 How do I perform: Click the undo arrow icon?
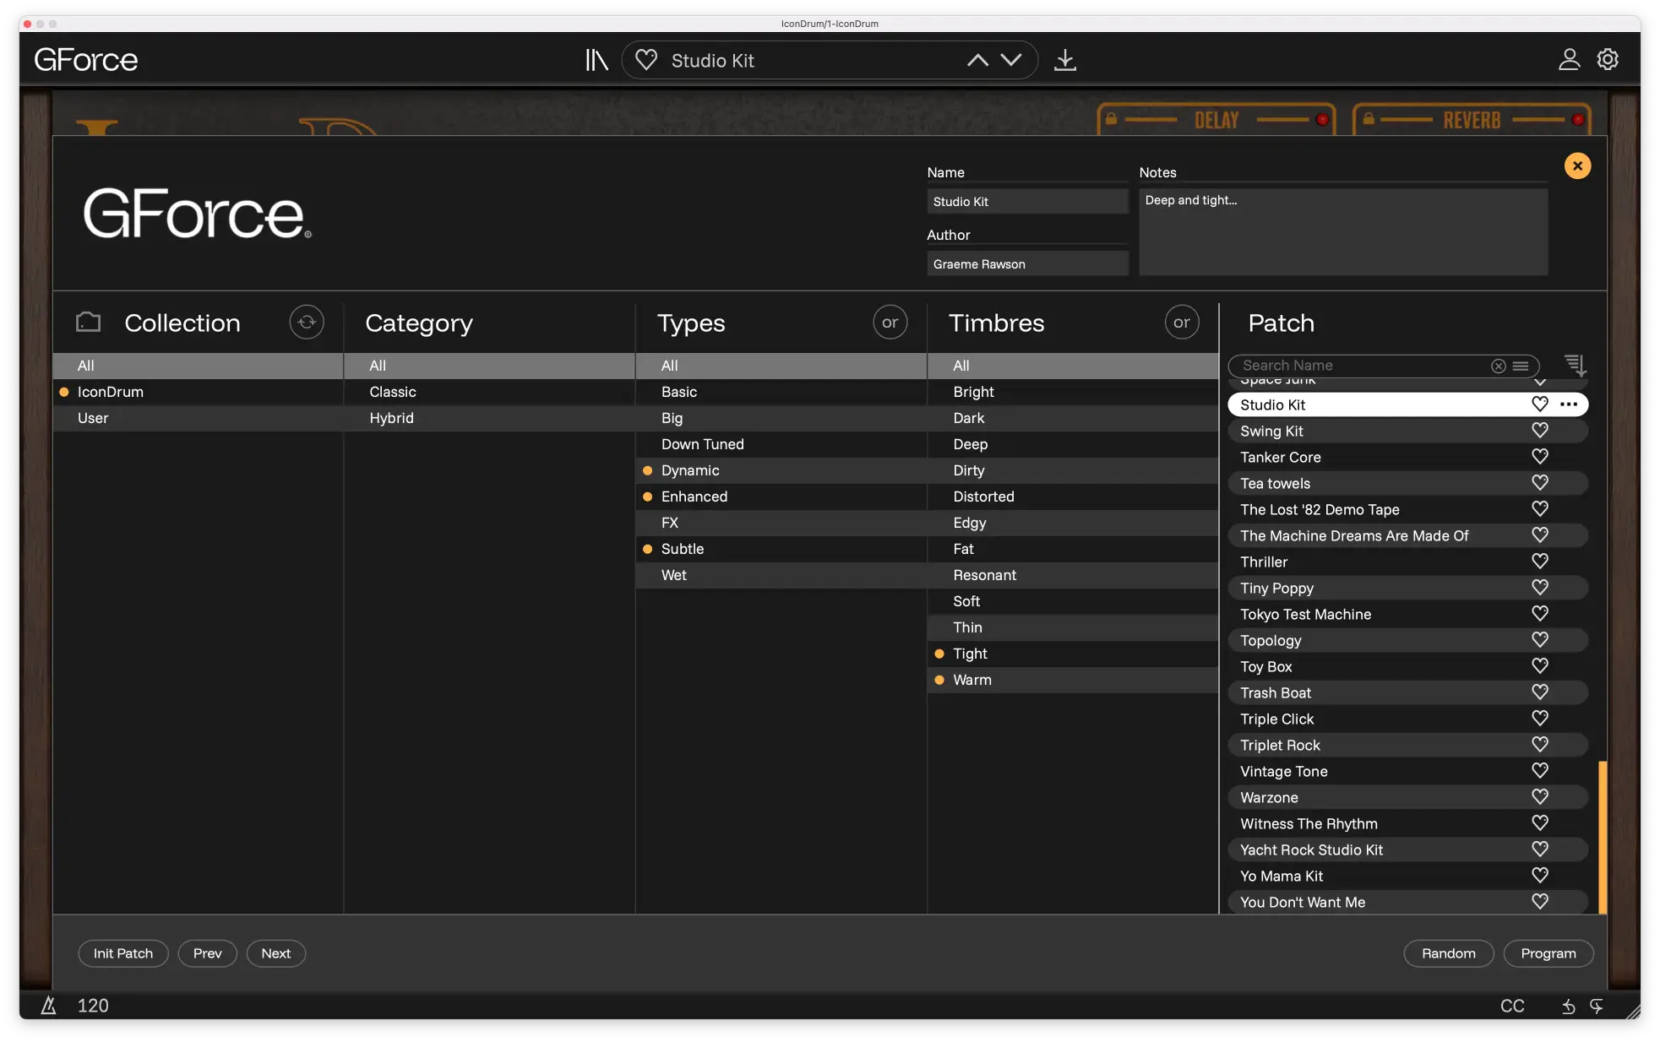[x=1568, y=1006]
